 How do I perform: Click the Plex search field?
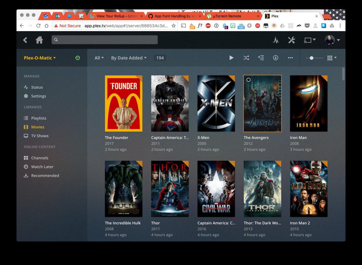click(104, 40)
